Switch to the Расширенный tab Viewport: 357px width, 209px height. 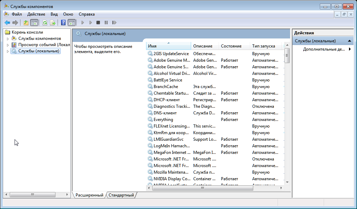89,195
